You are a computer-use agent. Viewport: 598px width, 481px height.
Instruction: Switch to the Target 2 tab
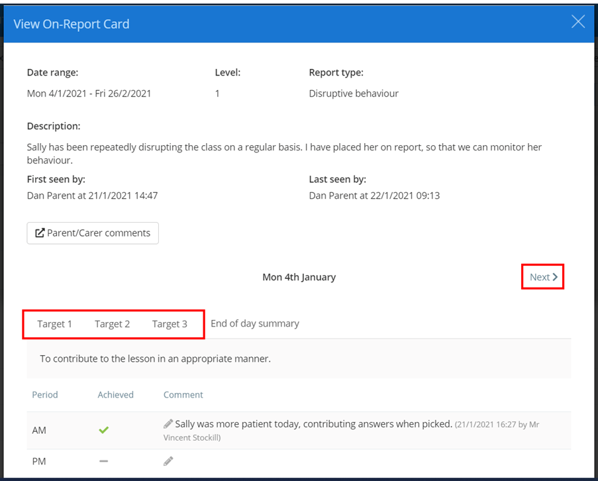[112, 324]
